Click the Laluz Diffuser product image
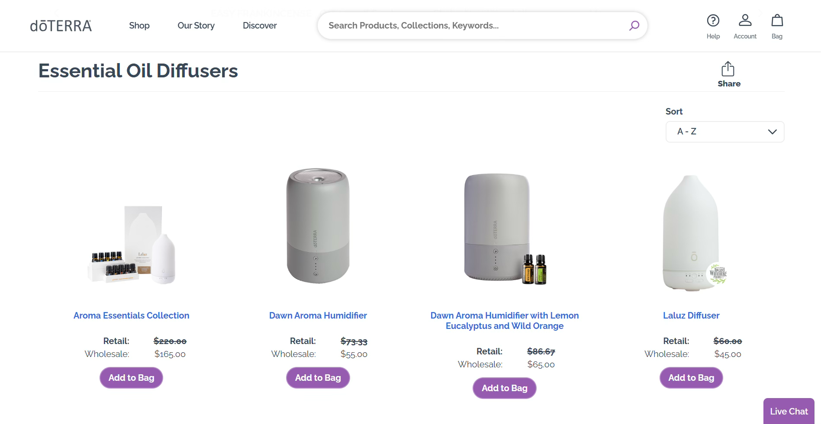821x424 pixels. pyautogui.click(x=691, y=233)
